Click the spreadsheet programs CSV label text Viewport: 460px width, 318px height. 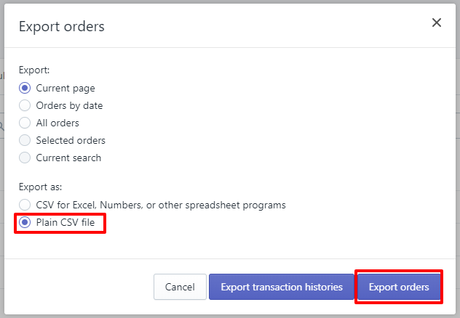(x=161, y=205)
